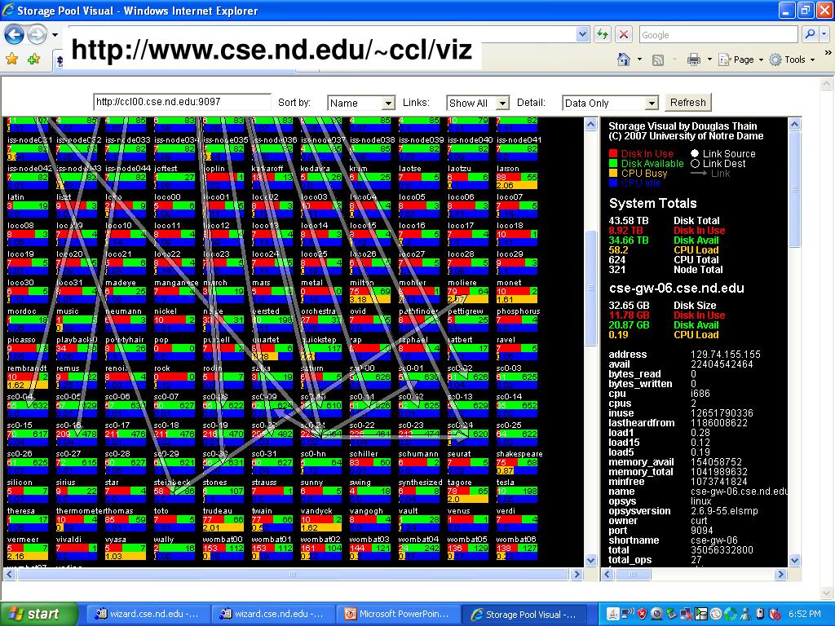835x626 pixels.
Task: Open the recent pages dropdown arrow
Action: point(55,36)
